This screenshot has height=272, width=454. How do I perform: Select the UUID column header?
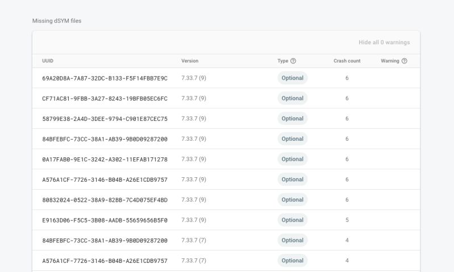point(48,61)
